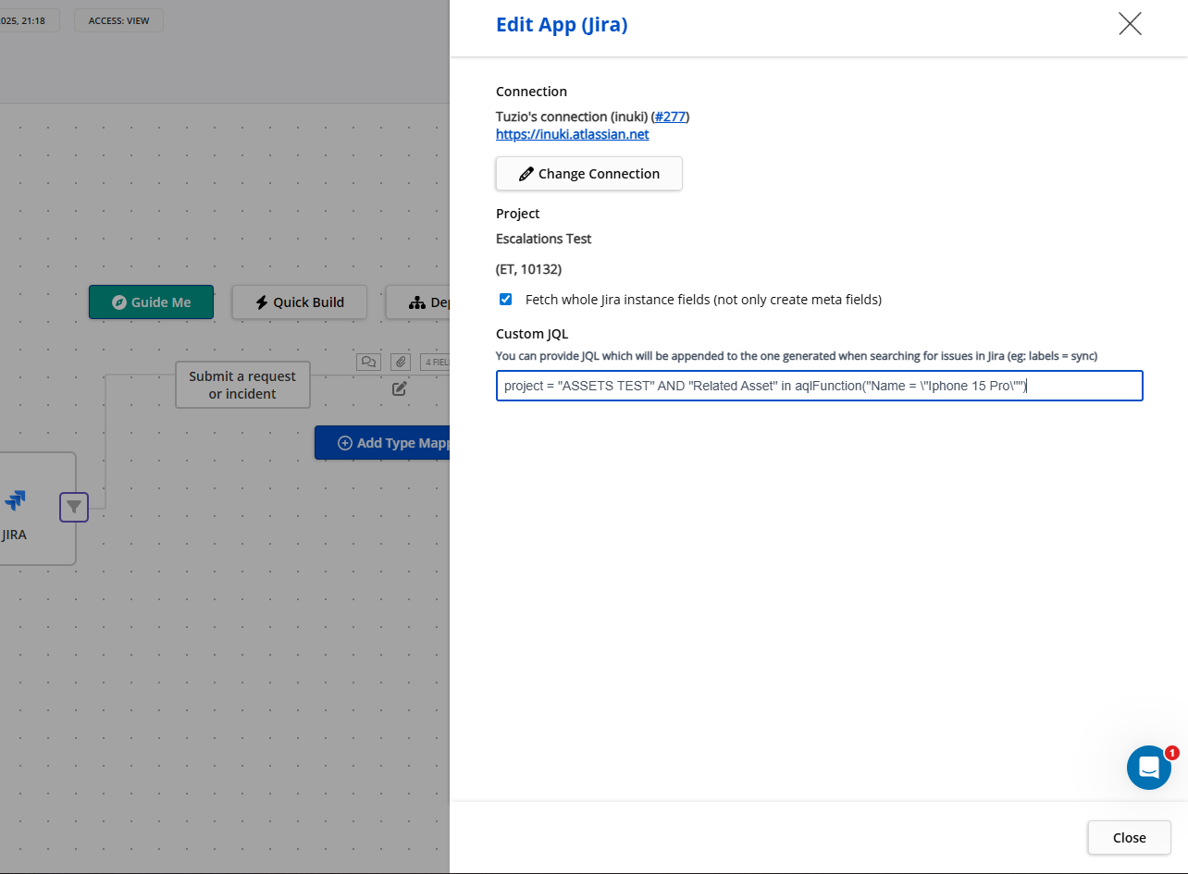Image resolution: width=1188 pixels, height=874 pixels.
Task: Click the filter funnel icon beside JIRA
Action: point(74,507)
